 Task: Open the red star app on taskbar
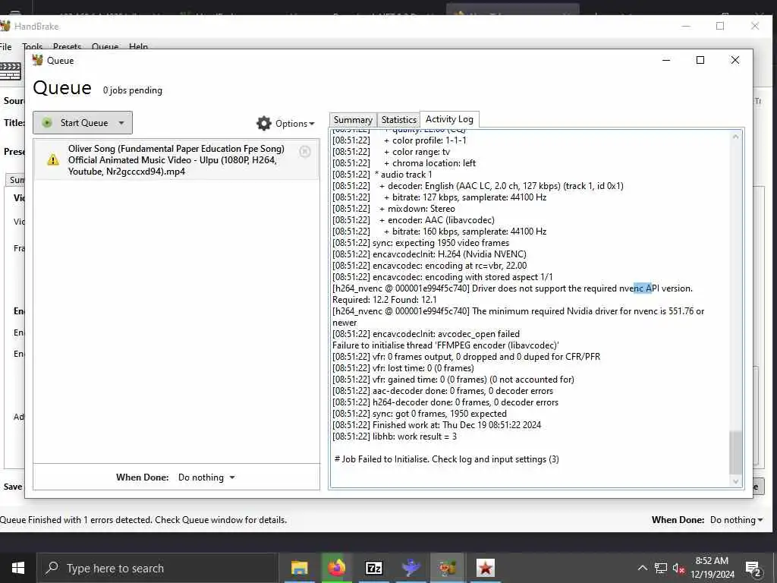485,568
